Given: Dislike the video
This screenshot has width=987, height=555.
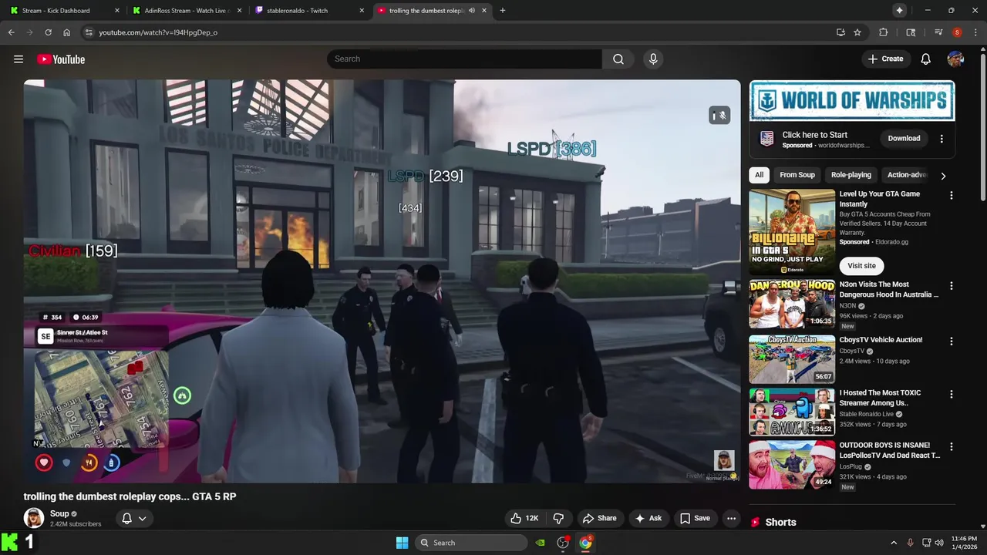Looking at the screenshot, I should (558, 519).
